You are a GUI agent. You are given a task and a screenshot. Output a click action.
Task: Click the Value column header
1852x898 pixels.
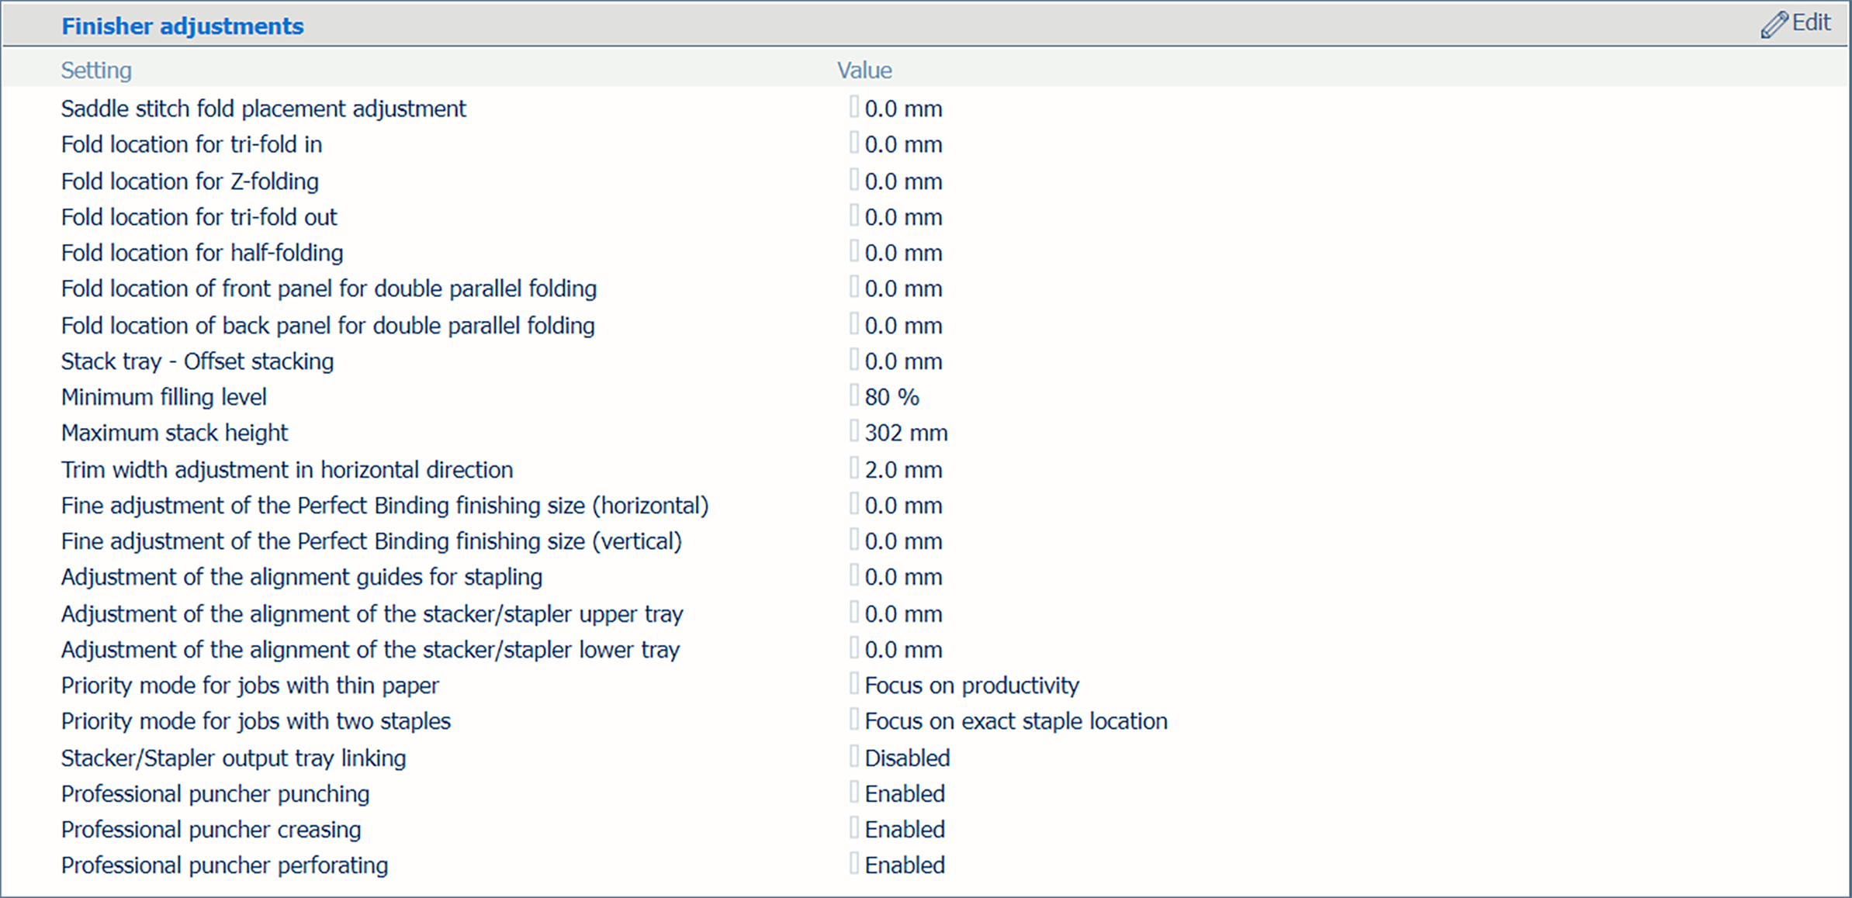coord(864,71)
